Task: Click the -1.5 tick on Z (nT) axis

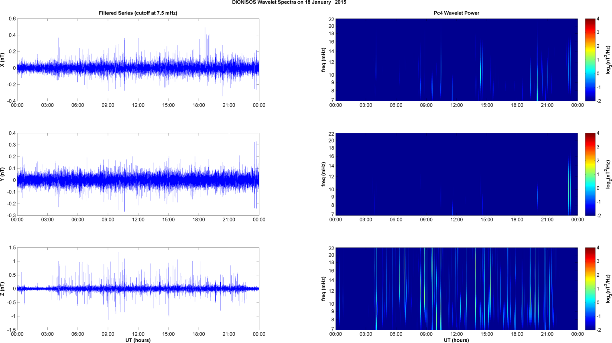Action: [x=11, y=330]
